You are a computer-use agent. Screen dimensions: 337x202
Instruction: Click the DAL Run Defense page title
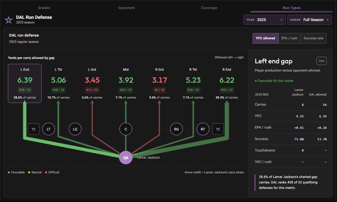pos(34,17)
